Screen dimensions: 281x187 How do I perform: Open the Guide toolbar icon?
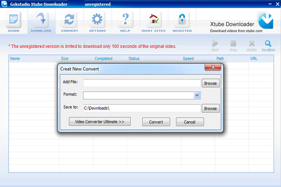[13, 20]
